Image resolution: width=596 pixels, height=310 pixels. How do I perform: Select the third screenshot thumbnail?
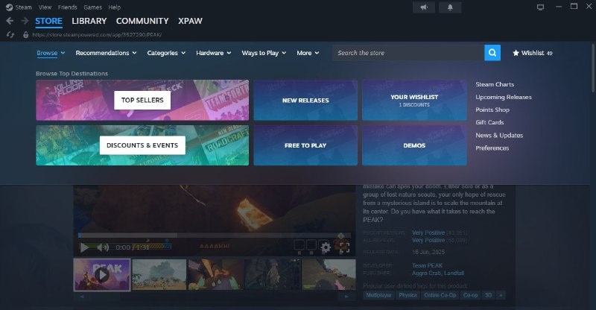point(215,275)
